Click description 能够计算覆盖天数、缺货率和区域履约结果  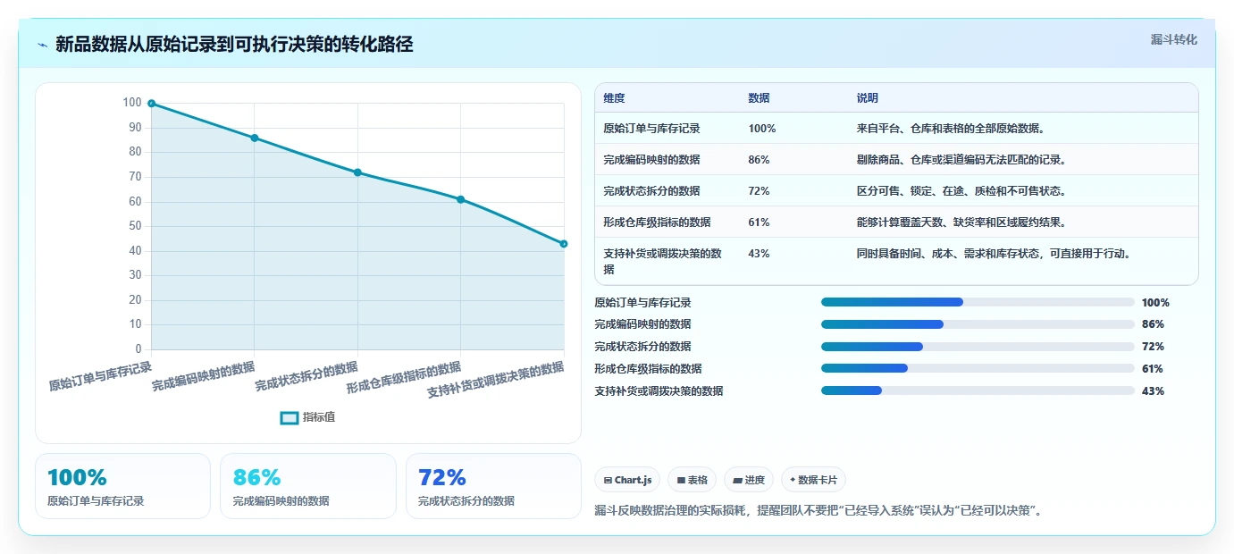pos(961,222)
